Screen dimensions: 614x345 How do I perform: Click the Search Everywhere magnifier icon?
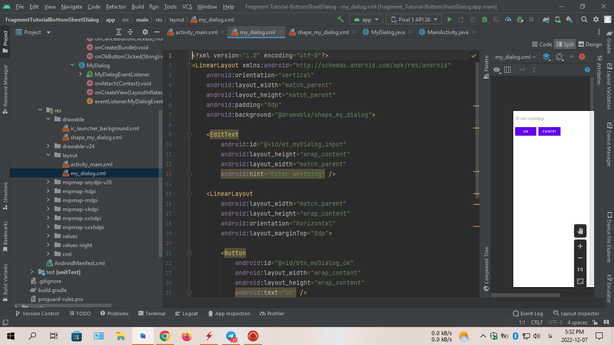coord(584,19)
